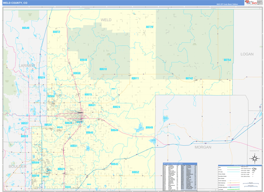Click the WELD county name label
The image size is (264, 192).
point(106,20)
